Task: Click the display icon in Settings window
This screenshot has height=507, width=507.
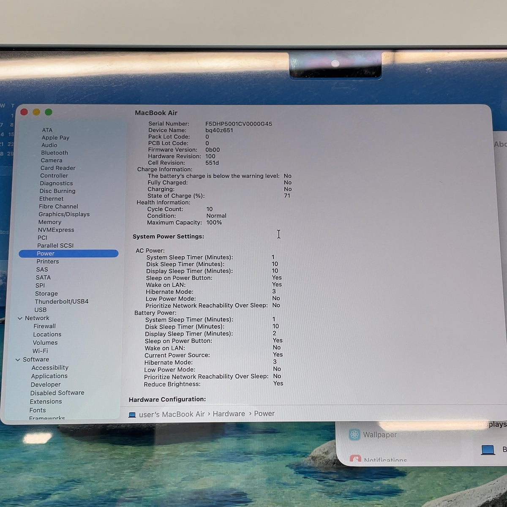Action: click(488, 450)
